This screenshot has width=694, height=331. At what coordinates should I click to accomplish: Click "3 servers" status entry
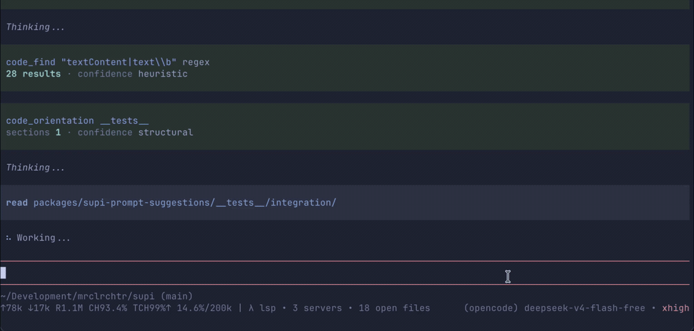click(317, 308)
